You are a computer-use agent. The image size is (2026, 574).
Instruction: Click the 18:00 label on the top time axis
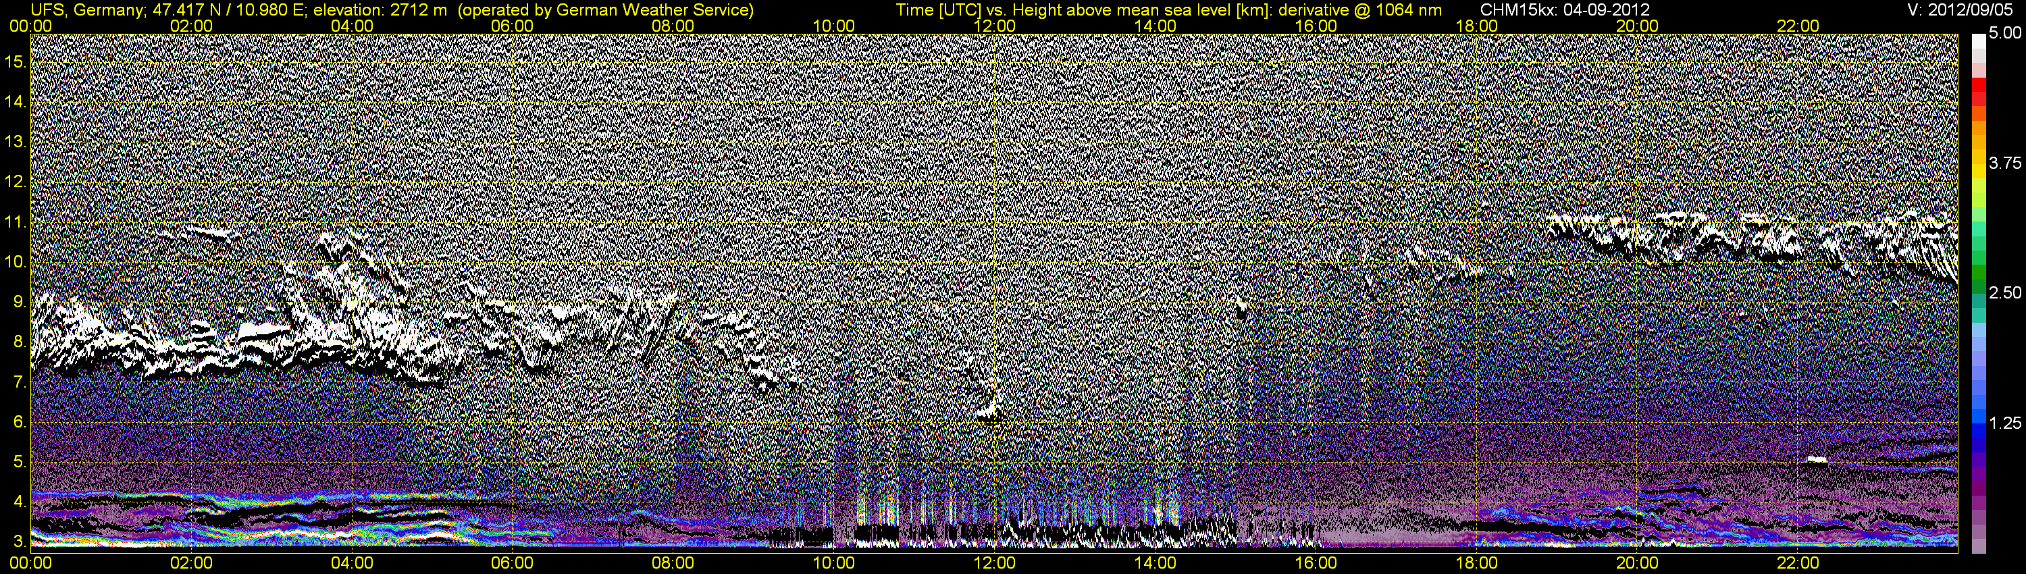click(x=1477, y=26)
